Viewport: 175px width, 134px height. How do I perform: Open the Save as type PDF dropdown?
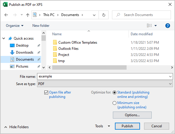coord(105,84)
